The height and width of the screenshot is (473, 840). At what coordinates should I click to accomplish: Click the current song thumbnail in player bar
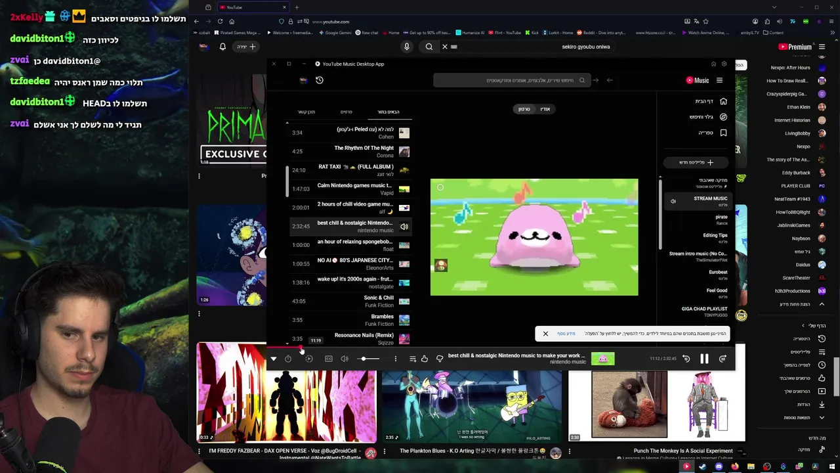coord(602,359)
